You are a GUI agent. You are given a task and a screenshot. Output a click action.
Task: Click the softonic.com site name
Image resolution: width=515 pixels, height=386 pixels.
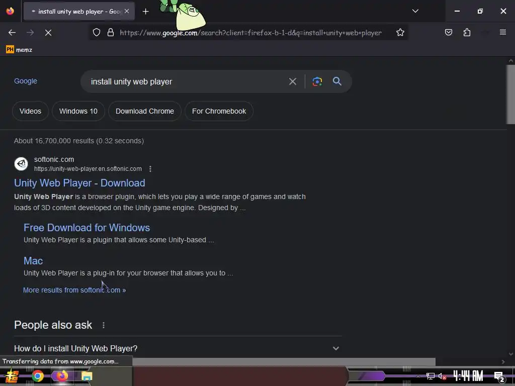click(54, 159)
